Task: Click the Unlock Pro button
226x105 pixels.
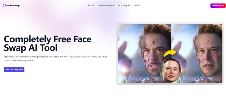Action: (x=218, y=6)
